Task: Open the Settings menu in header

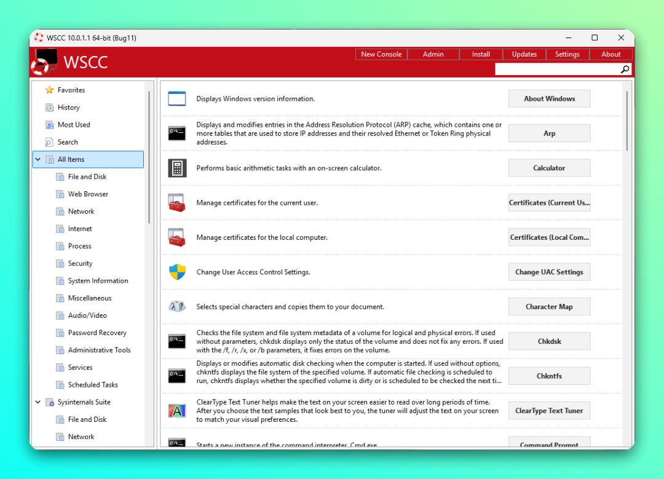Action: tap(567, 54)
